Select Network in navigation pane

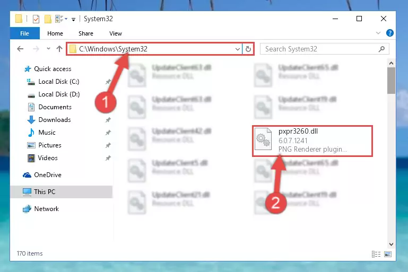[47, 209]
